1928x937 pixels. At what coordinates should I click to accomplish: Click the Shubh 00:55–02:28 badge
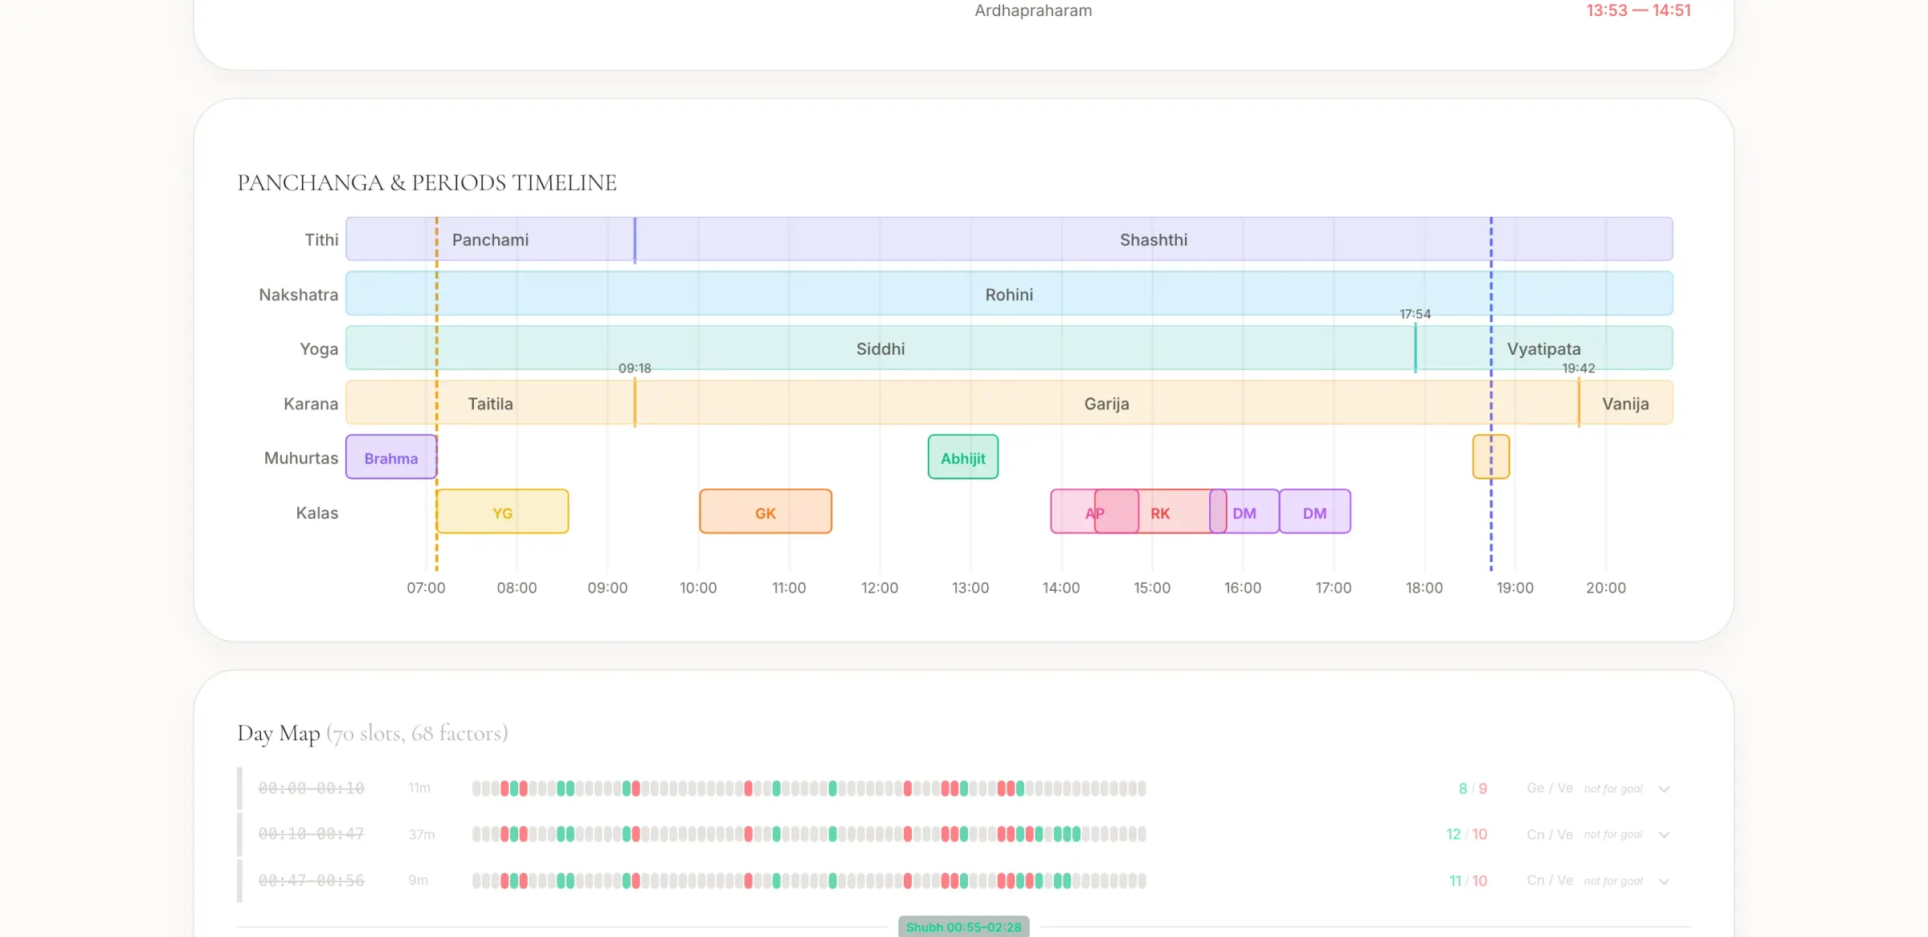pos(964,927)
